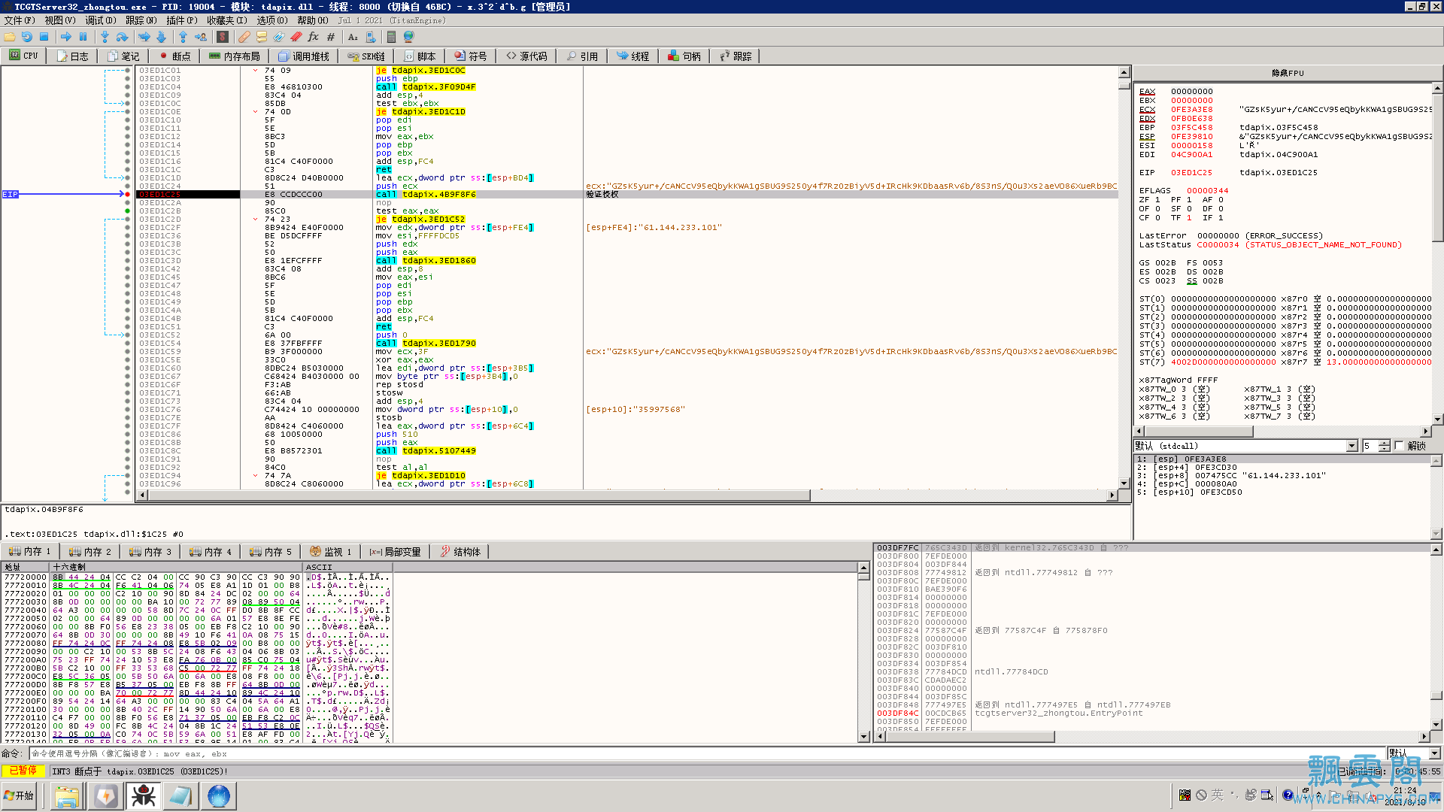Search for string references (A icon)
The height and width of the screenshot is (812, 1444).
(x=353, y=37)
